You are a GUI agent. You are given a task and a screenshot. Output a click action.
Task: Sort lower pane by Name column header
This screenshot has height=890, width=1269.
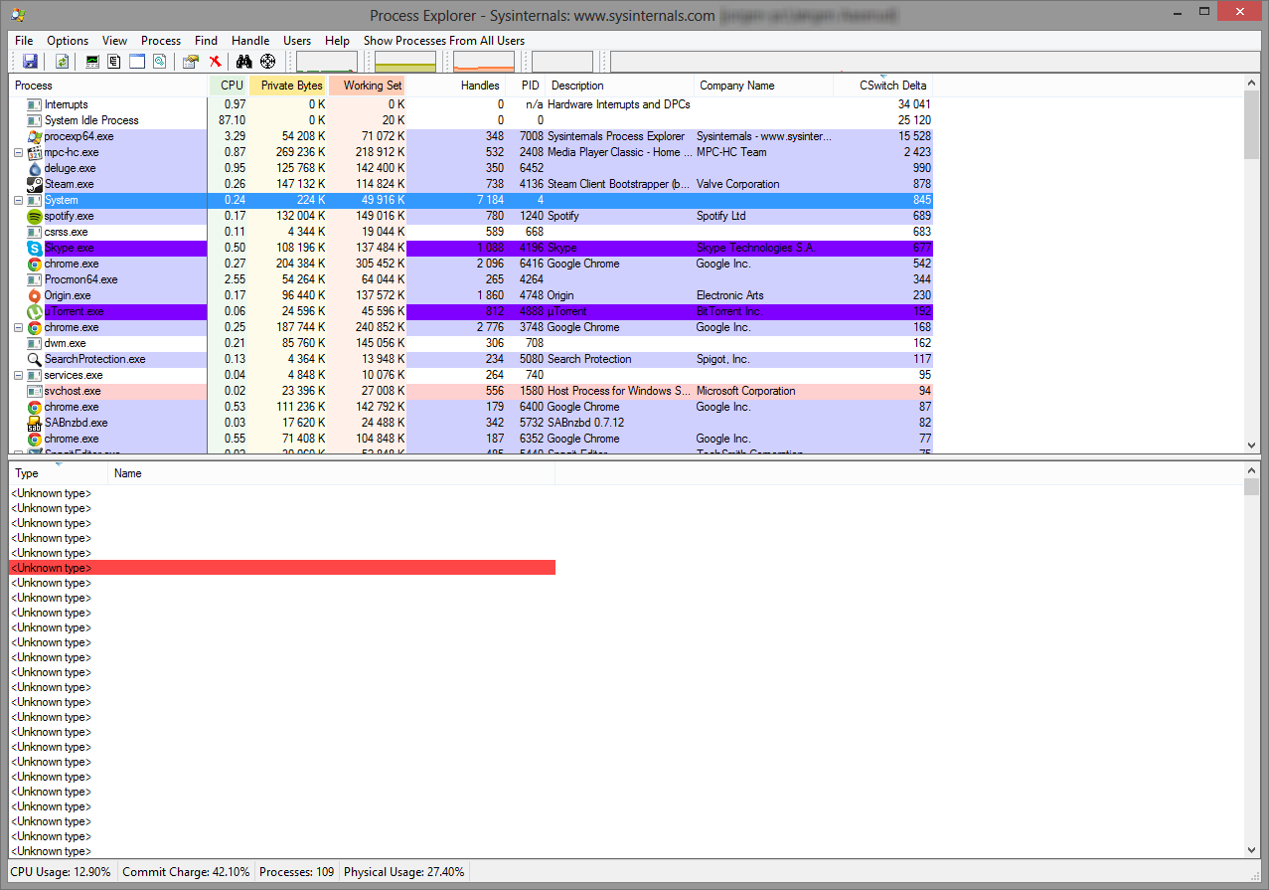(332, 473)
